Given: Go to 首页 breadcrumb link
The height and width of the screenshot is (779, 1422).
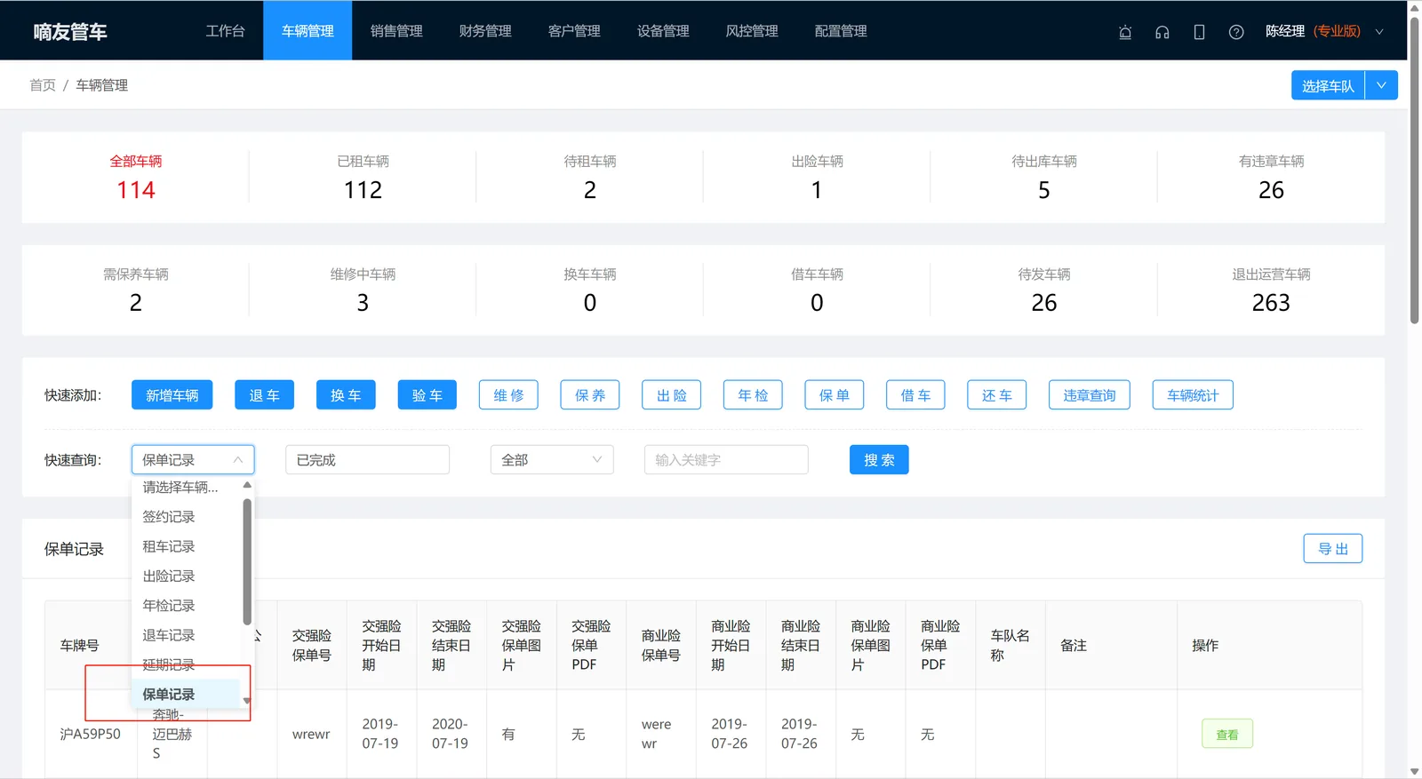Looking at the screenshot, I should [x=43, y=85].
